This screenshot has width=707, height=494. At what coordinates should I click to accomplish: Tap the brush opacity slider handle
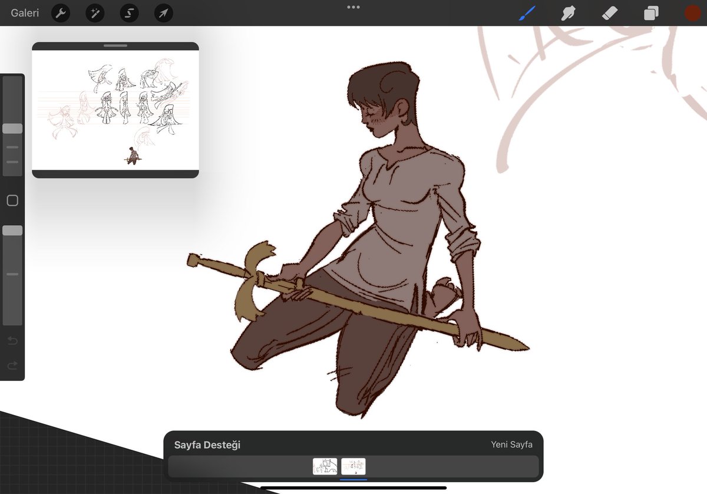tap(12, 230)
